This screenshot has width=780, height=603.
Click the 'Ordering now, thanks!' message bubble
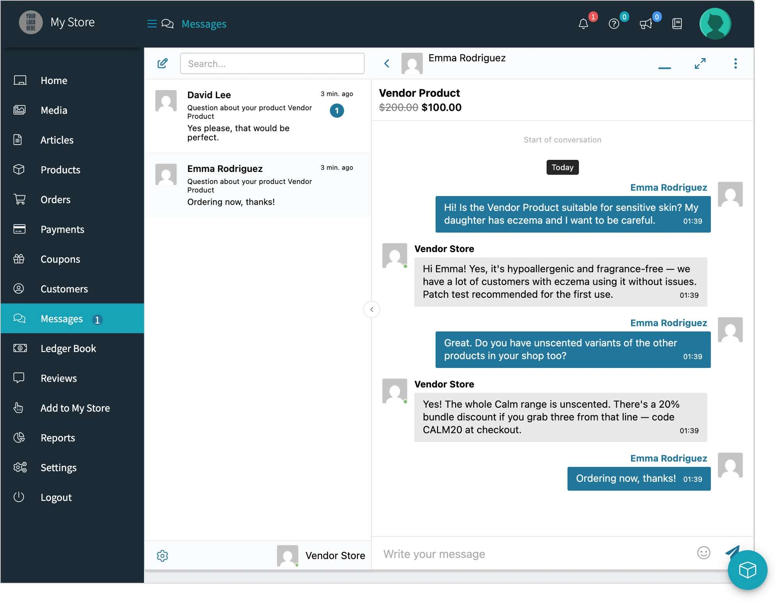(x=639, y=479)
